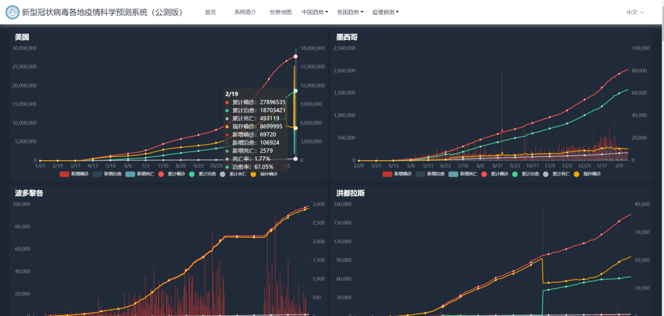The height and width of the screenshot is (316, 664).
Task: Toggle 新增治愈 series in 美国 chart legend
Action: [x=107, y=174]
